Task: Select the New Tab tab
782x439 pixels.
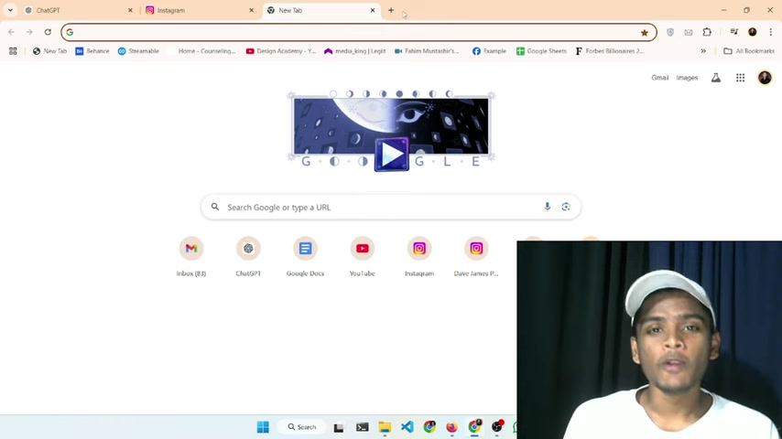Action: [x=321, y=10]
